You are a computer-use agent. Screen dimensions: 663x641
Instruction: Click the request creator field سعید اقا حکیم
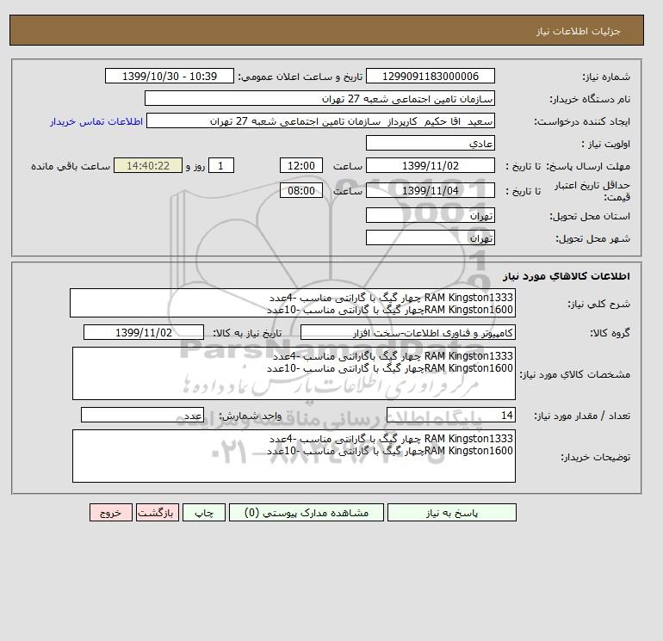pos(320,120)
